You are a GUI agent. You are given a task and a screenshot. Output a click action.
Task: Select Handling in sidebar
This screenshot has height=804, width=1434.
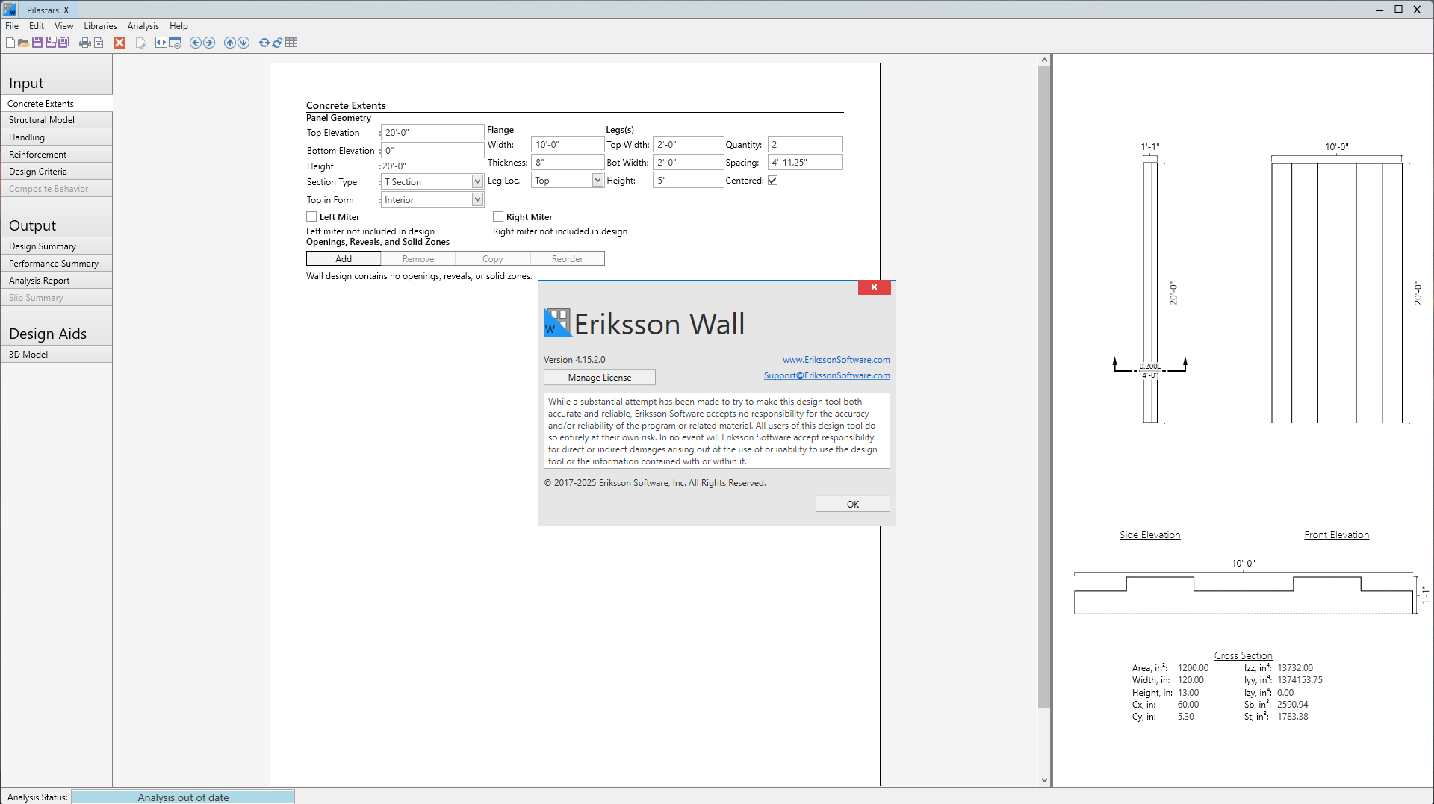[57, 137]
